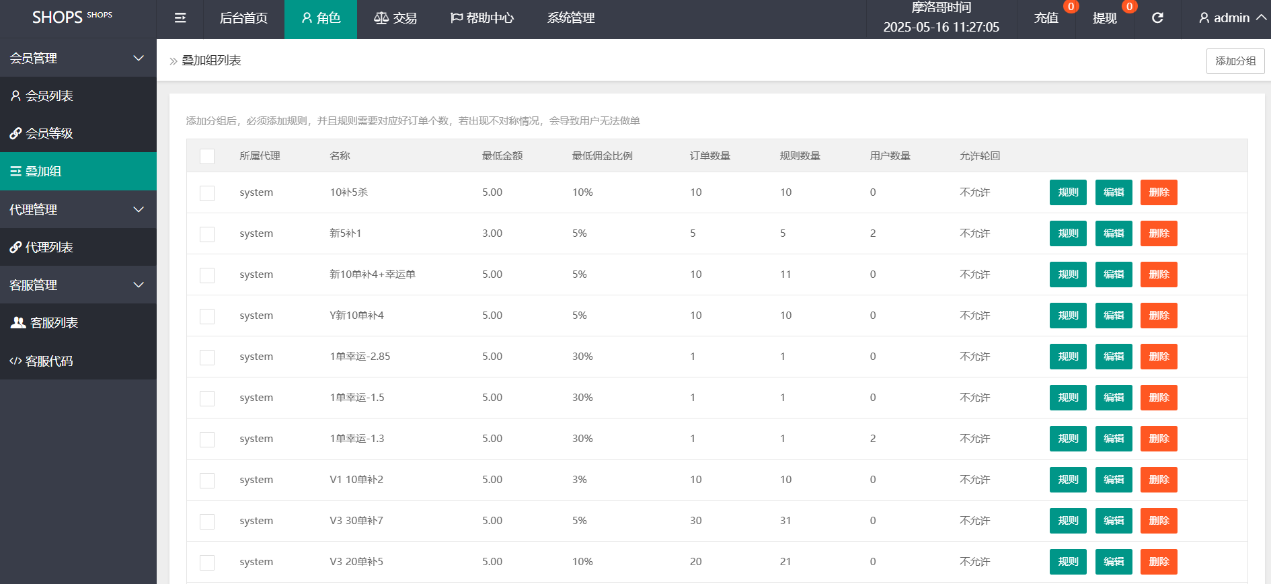1271x584 pixels.
Task: Switch to the 交易 top navigation tab
Action: (x=395, y=18)
